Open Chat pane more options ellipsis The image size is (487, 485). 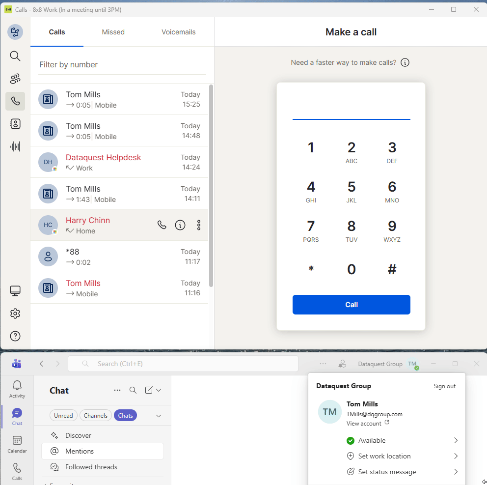click(x=117, y=390)
